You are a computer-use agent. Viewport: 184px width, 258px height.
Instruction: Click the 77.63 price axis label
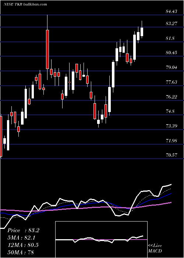(x=171, y=82)
